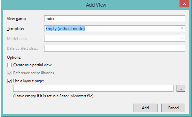This screenshot has height=117, width=192.
Task: Click the 'Template:' label
Action: (x=15, y=29)
